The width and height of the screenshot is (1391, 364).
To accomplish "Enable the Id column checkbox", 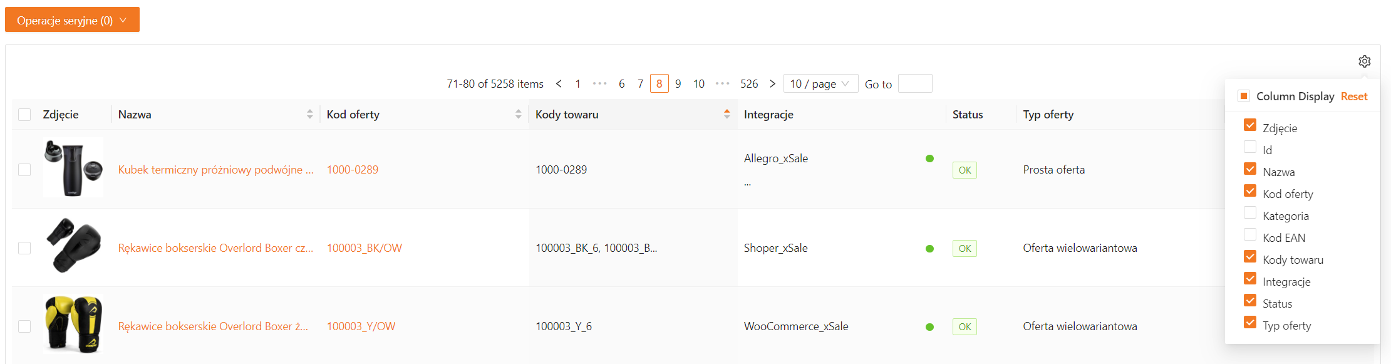I will (1250, 147).
